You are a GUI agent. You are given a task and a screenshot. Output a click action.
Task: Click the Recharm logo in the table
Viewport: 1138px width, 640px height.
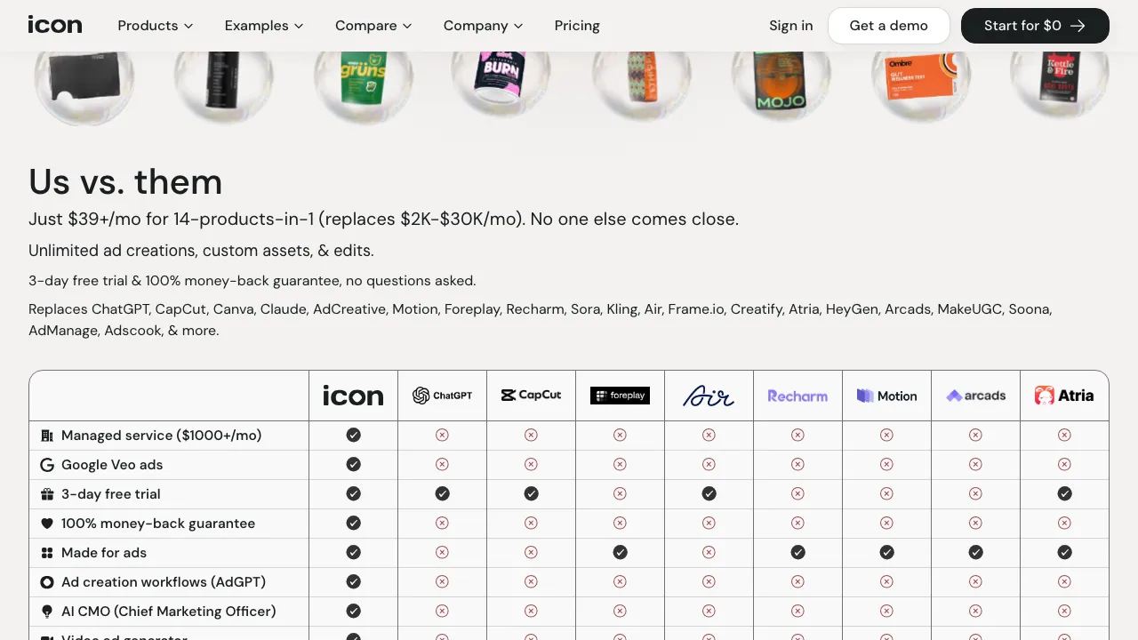point(797,395)
